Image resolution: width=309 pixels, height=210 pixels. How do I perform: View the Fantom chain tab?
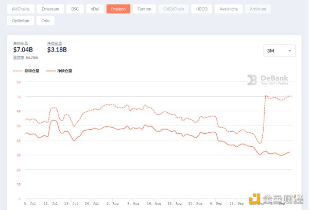coord(144,9)
